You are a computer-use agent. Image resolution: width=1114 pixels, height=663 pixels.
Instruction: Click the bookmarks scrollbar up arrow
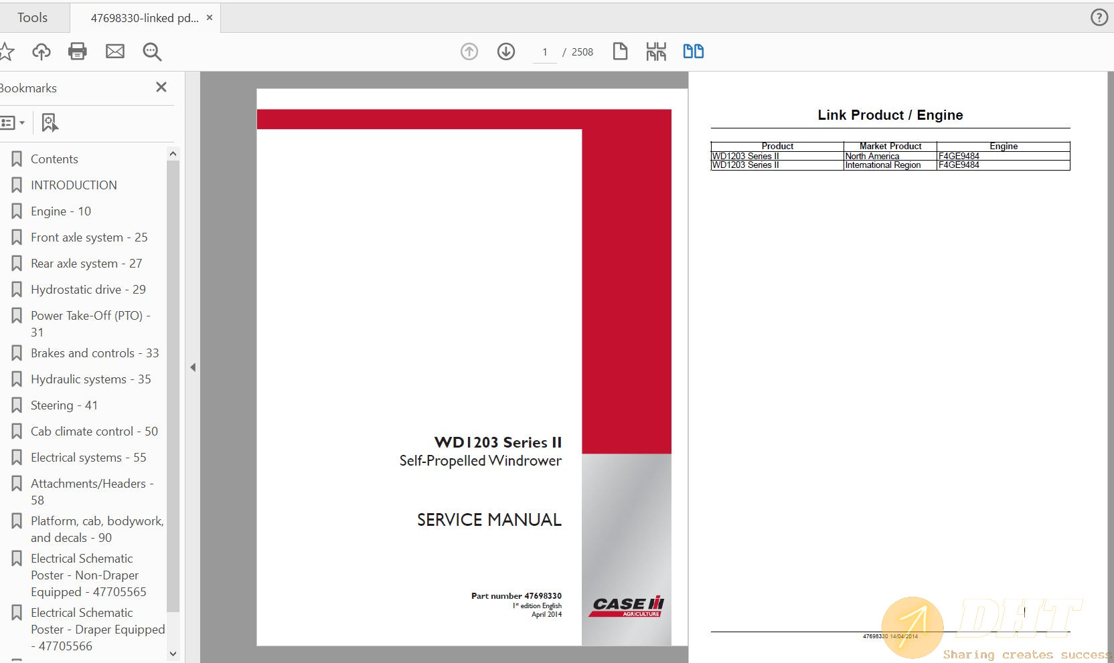pyautogui.click(x=173, y=154)
